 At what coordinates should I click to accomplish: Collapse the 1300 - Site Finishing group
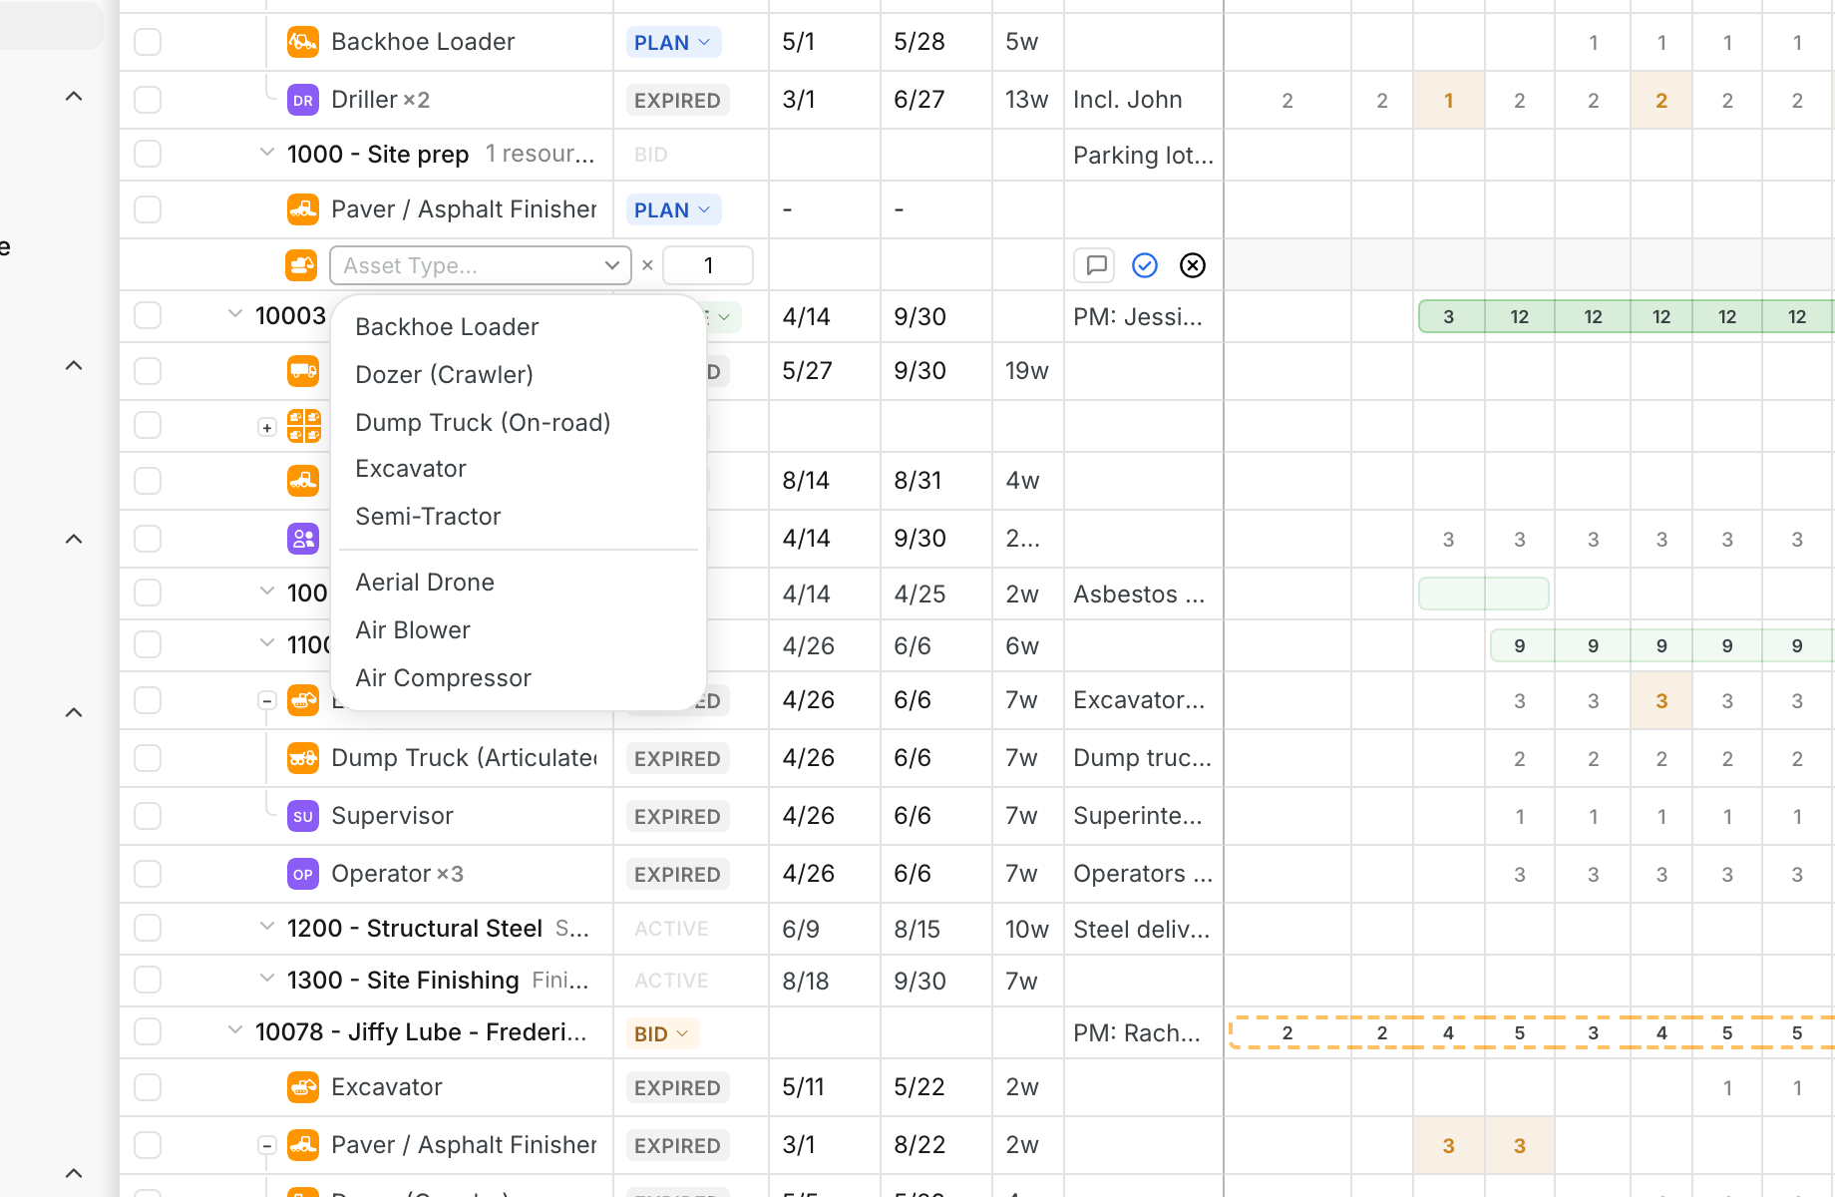(x=266, y=979)
